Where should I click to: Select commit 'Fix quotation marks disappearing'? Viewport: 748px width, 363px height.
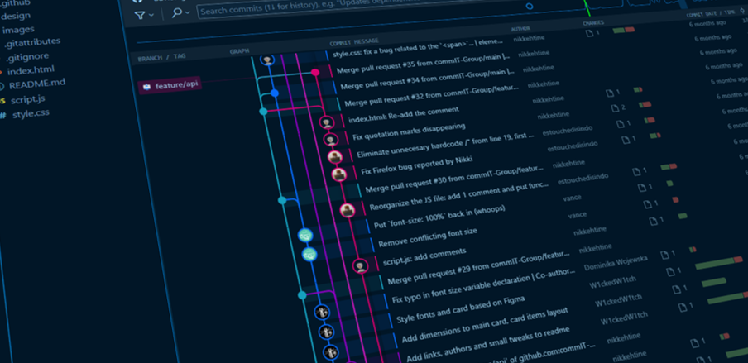click(x=409, y=132)
